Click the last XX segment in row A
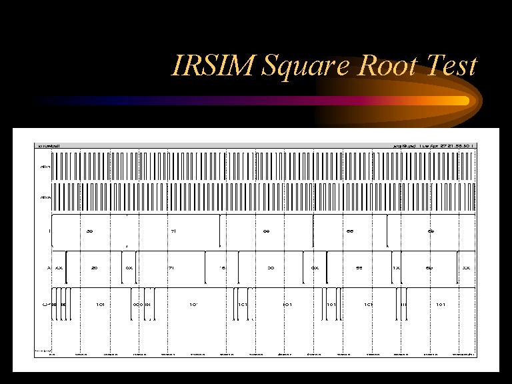The width and height of the screenshot is (512, 384). [x=466, y=267]
